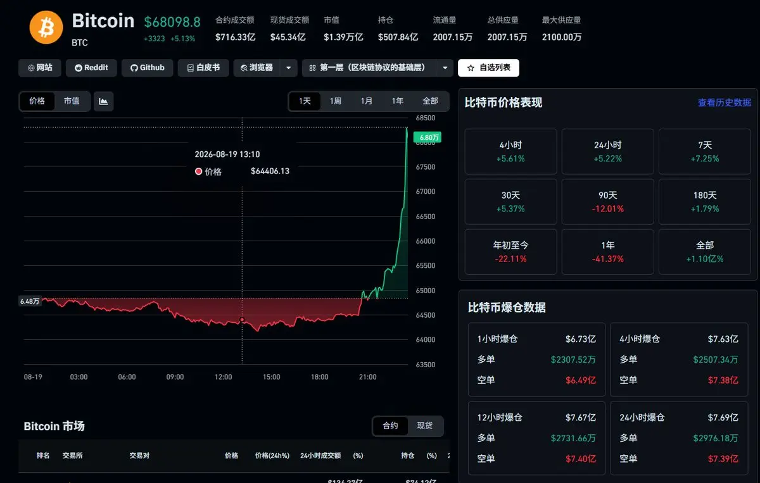Click the 现货成交额 $45.34亿 value
The width and height of the screenshot is (760, 483).
[x=289, y=37]
